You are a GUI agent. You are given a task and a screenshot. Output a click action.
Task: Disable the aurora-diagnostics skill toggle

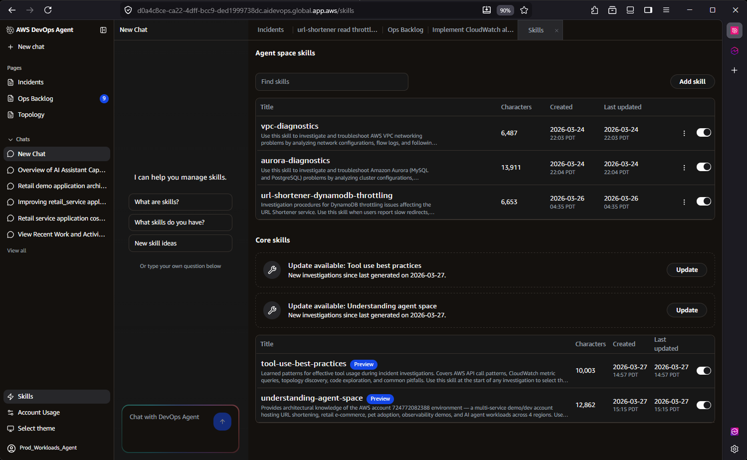click(x=704, y=167)
